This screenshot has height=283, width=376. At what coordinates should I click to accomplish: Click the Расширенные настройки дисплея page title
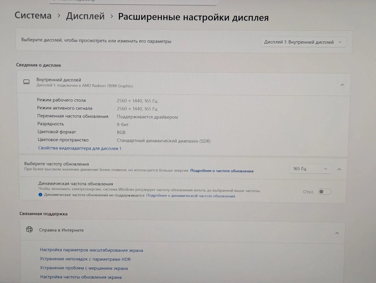(193, 17)
